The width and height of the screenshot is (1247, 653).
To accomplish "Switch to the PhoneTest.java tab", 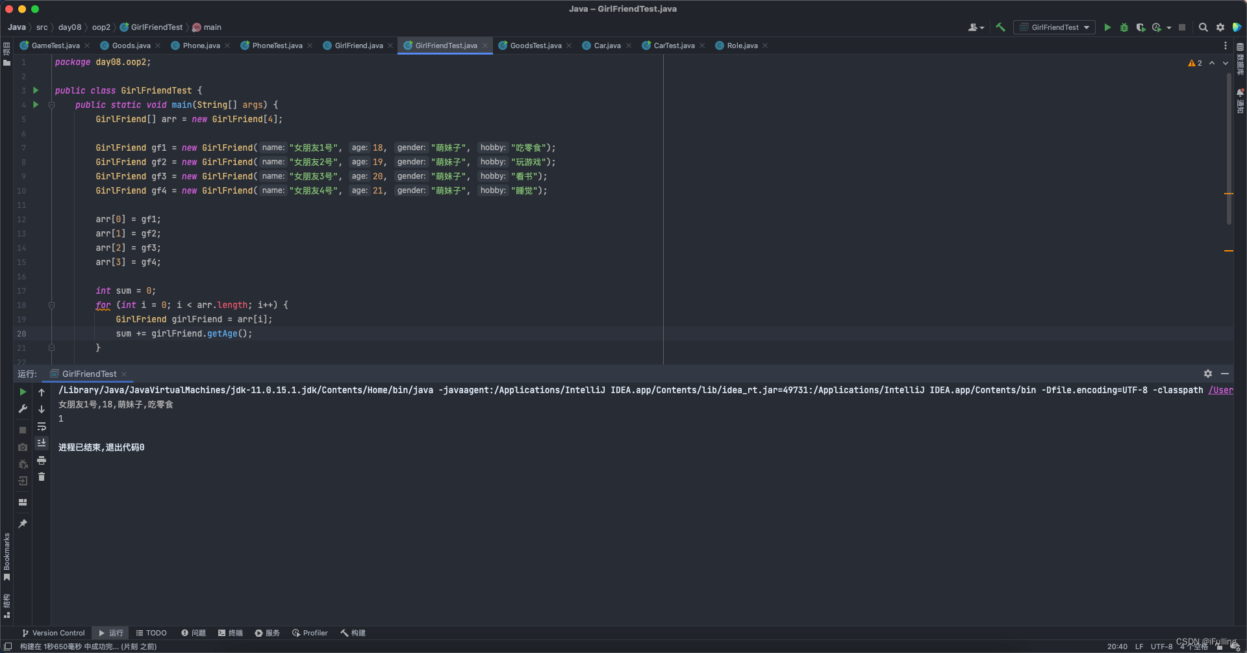I will 277,45.
